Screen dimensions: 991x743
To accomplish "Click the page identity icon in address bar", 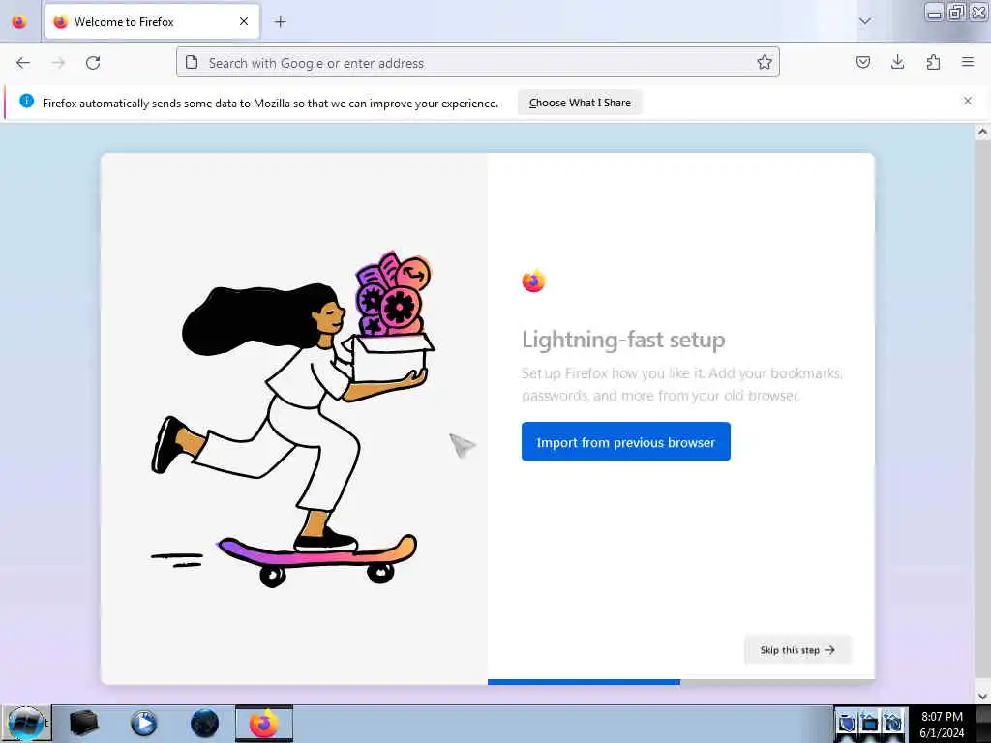I will click(192, 63).
